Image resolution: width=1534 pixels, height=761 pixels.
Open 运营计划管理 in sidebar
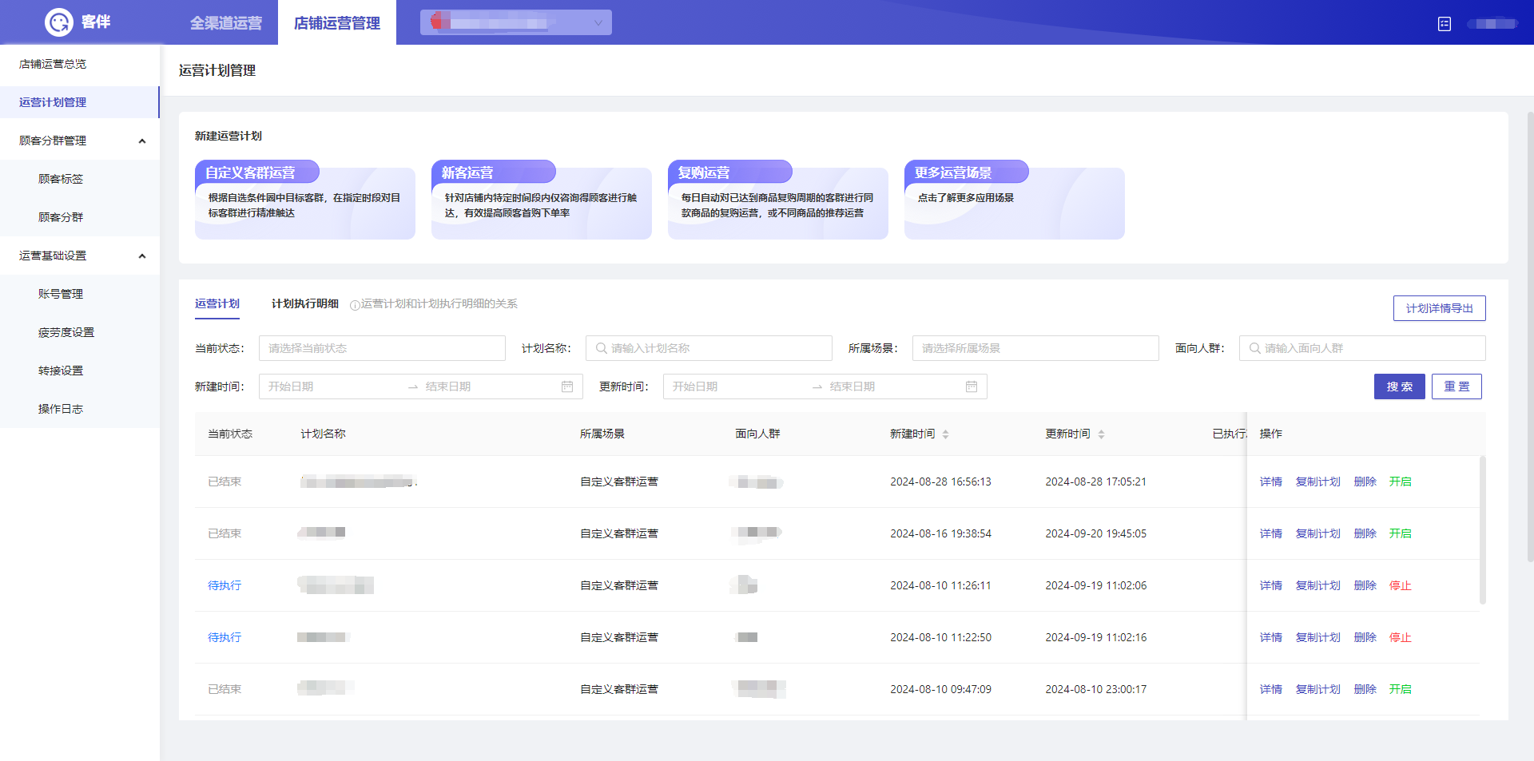tap(80, 102)
